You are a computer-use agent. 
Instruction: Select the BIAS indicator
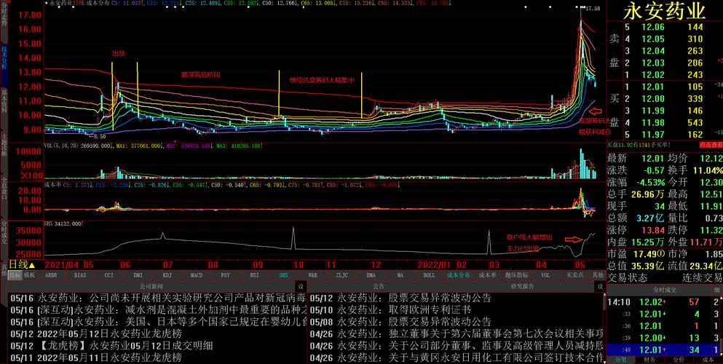tap(80, 275)
